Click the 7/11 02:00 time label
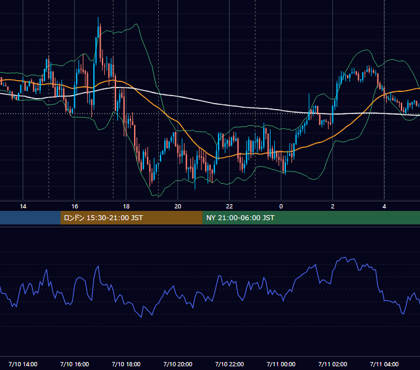This screenshot has width=420, height=370. point(333,364)
